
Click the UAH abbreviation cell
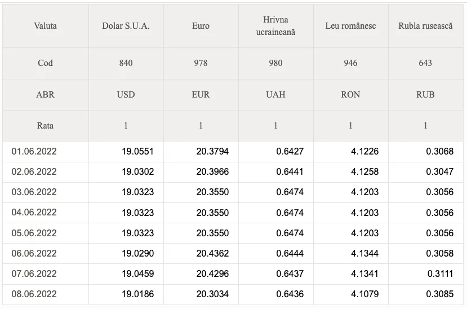[x=276, y=95]
